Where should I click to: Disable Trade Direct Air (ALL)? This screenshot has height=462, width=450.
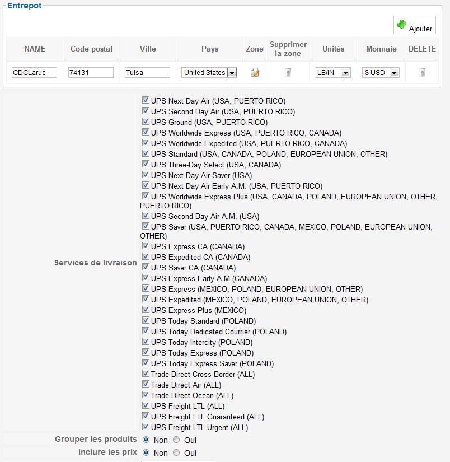point(146,384)
